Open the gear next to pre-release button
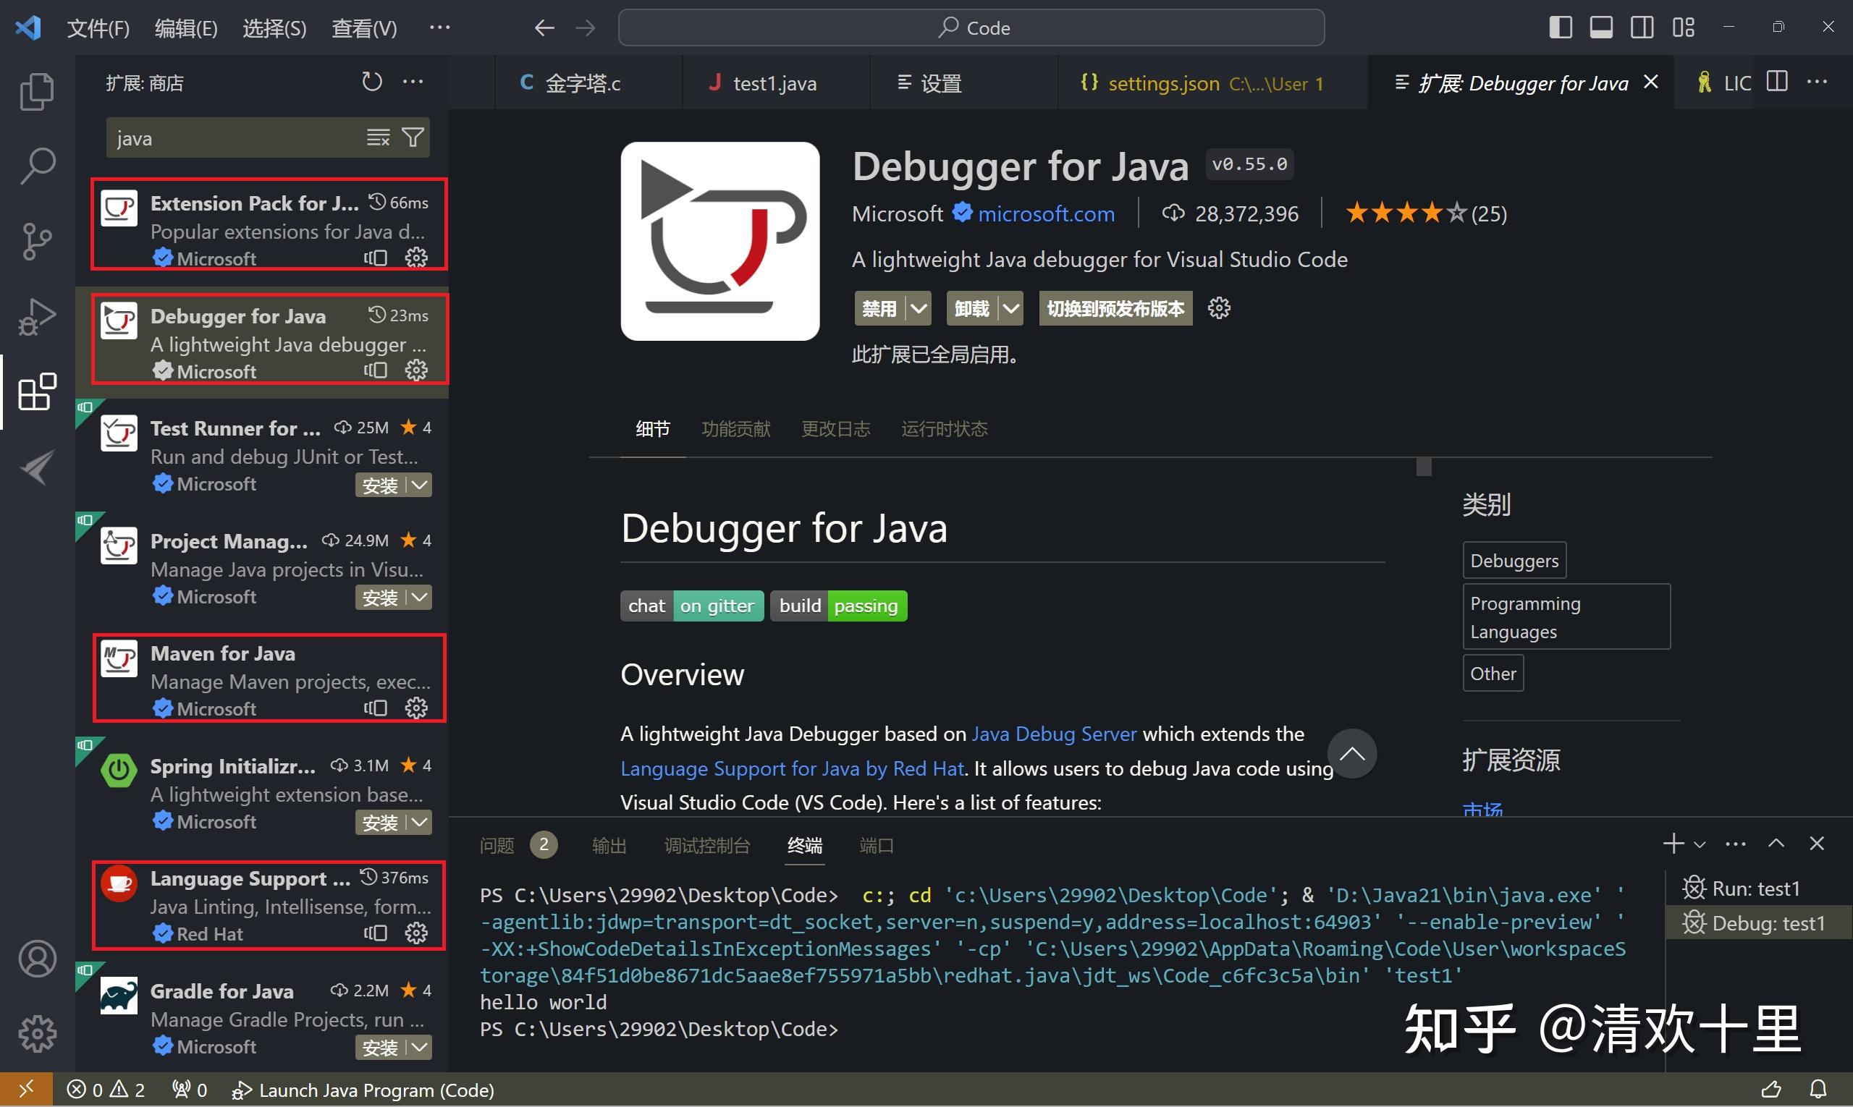The width and height of the screenshot is (1853, 1107). click(1219, 308)
